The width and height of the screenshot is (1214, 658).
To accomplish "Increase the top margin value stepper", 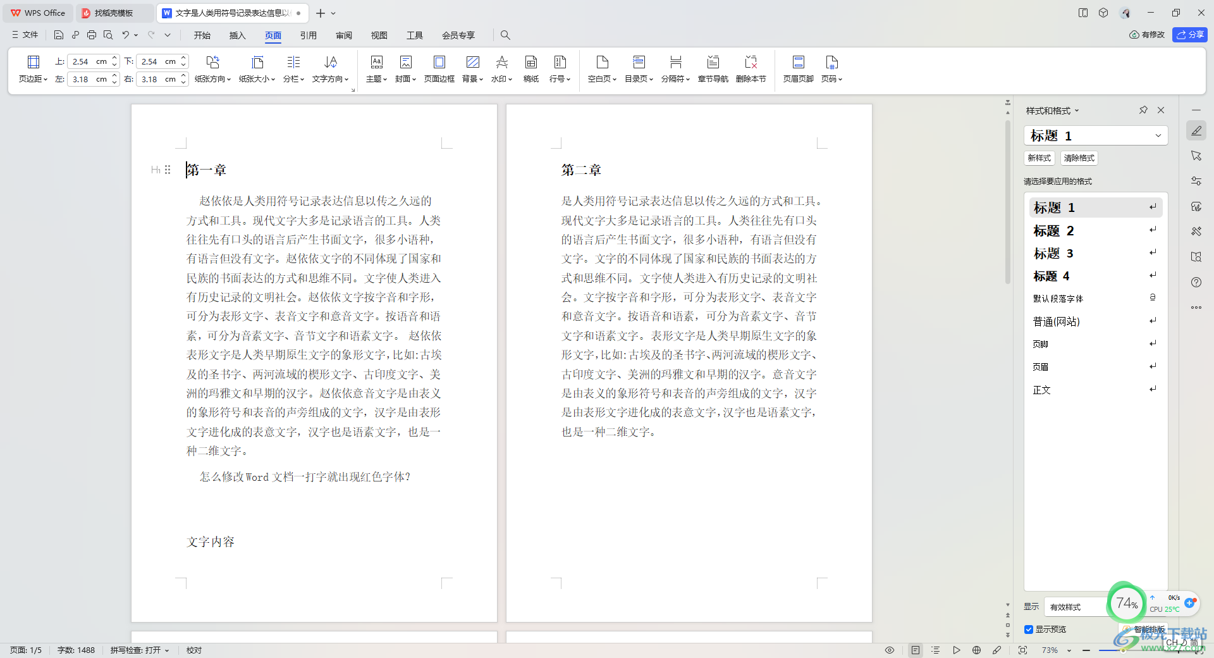I will [114, 58].
